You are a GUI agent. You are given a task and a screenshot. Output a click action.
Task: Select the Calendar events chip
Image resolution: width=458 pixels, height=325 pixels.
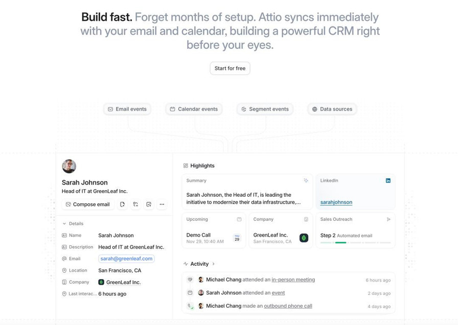coord(194,109)
